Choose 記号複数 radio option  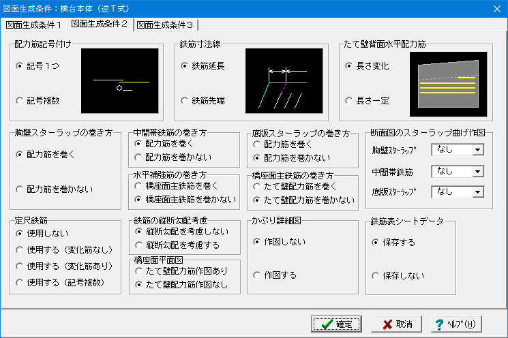pos(38,101)
